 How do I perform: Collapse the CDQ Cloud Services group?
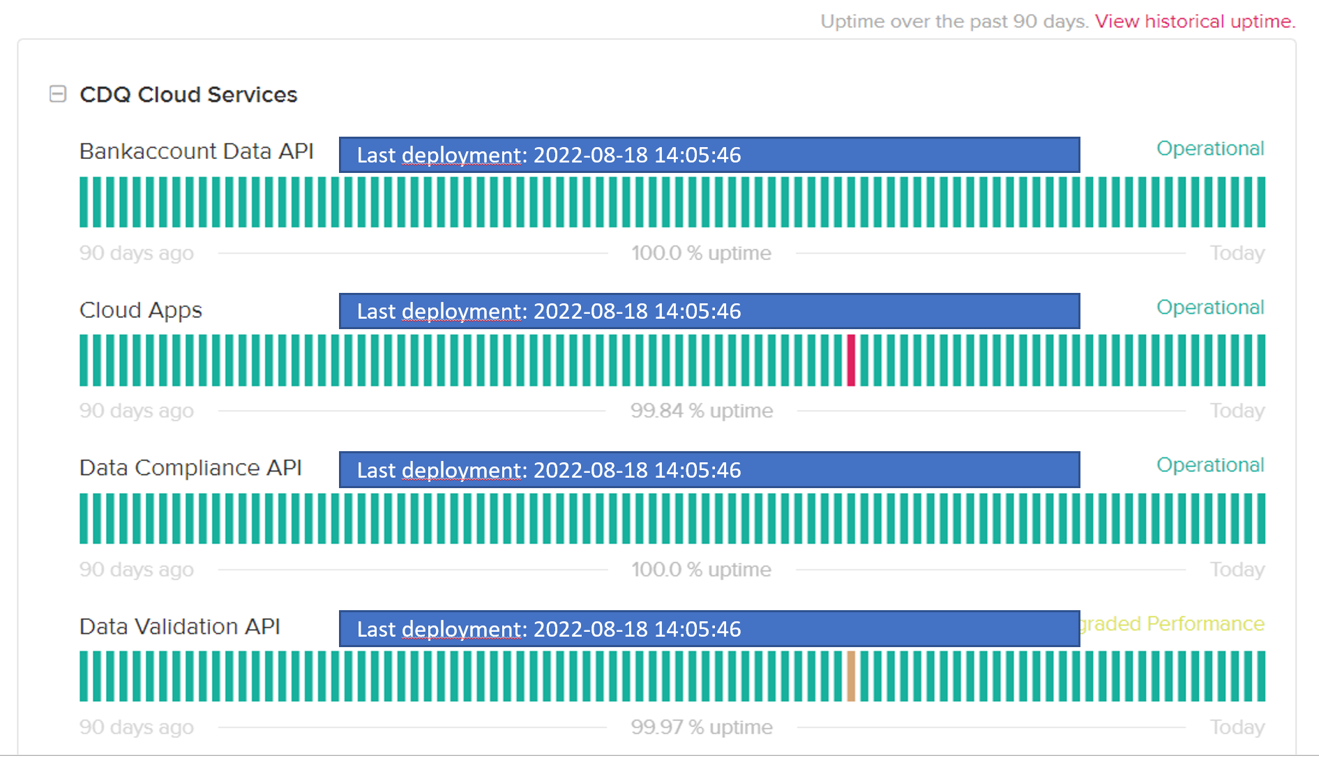click(x=58, y=94)
